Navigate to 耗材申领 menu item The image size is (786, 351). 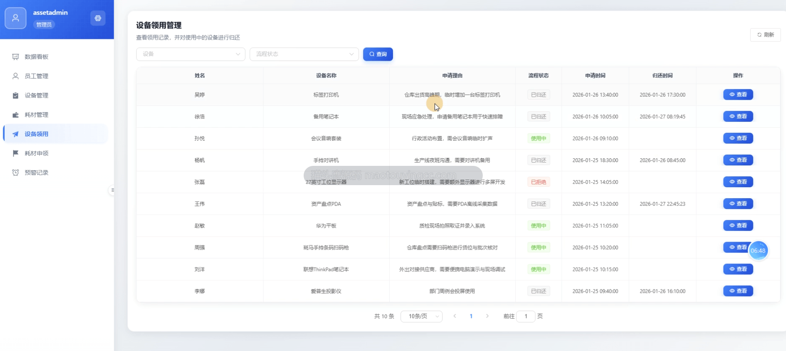click(55, 153)
